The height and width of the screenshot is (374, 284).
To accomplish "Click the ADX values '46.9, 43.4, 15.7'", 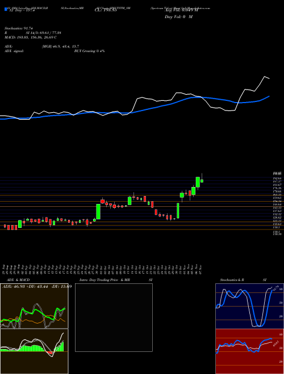I will point(66,46).
